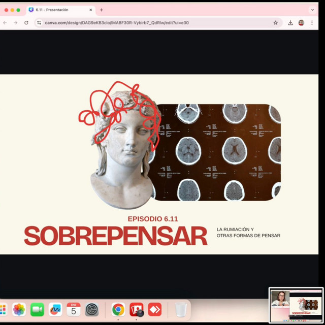Click Google Chrome icon in dock
325x325 pixels.
[118, 309]
